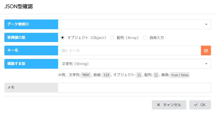The height and width of the screenshot is (113, 215).
Task: Click the blue データ参照ID label
Action: click(x=31, y=24)
